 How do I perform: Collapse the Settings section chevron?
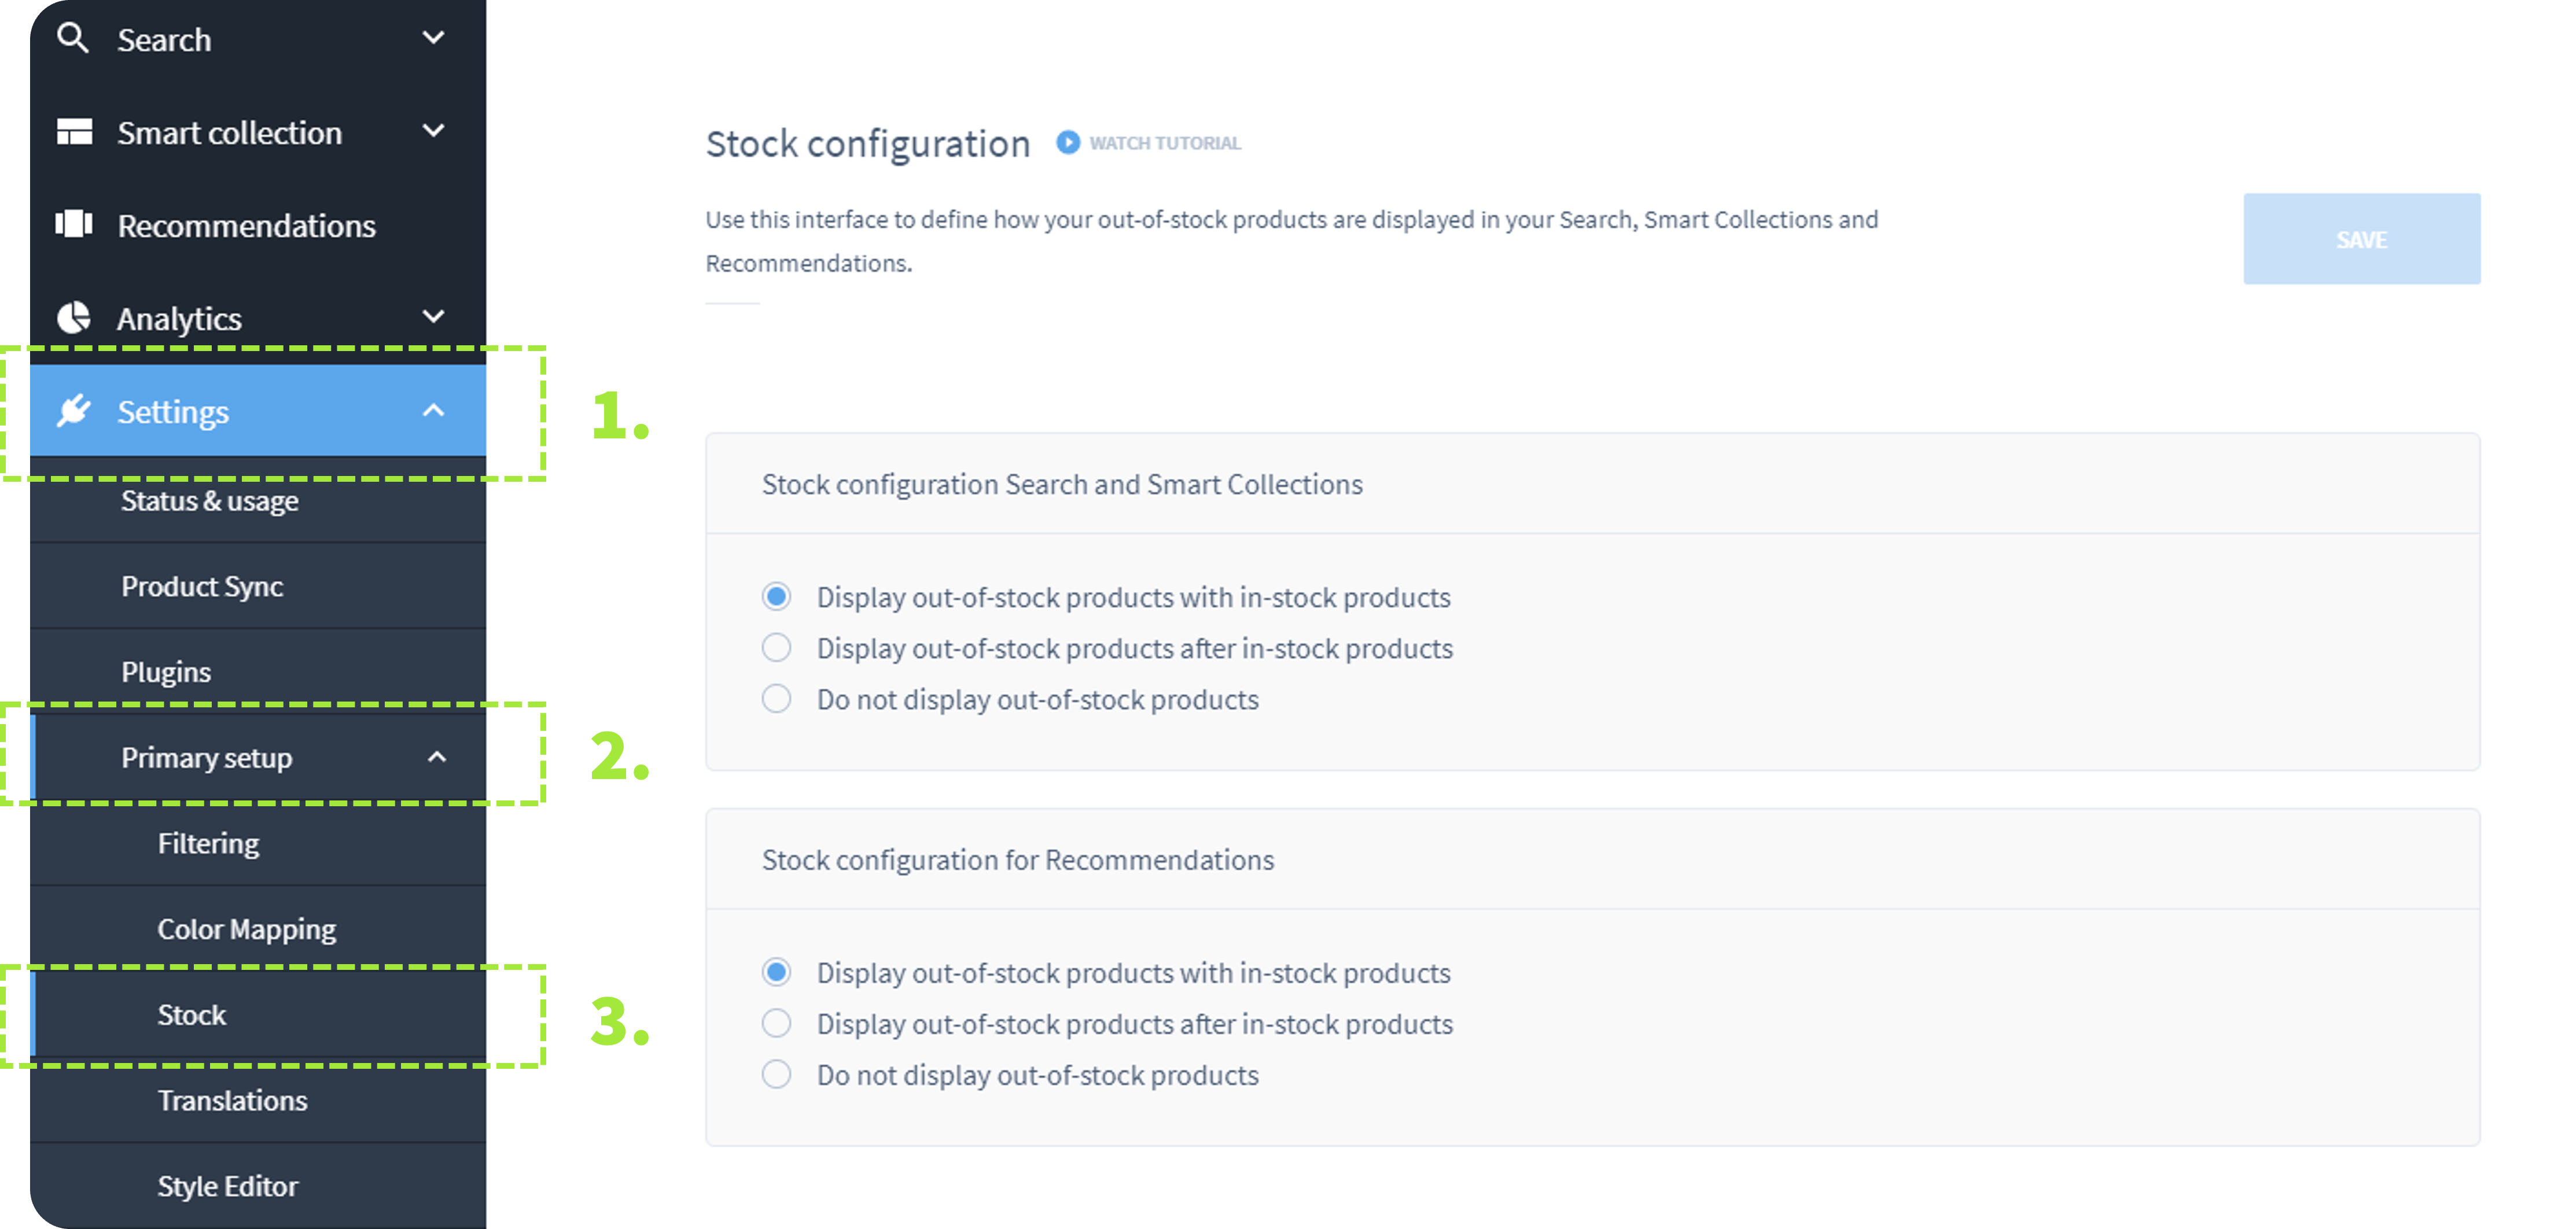433,411
